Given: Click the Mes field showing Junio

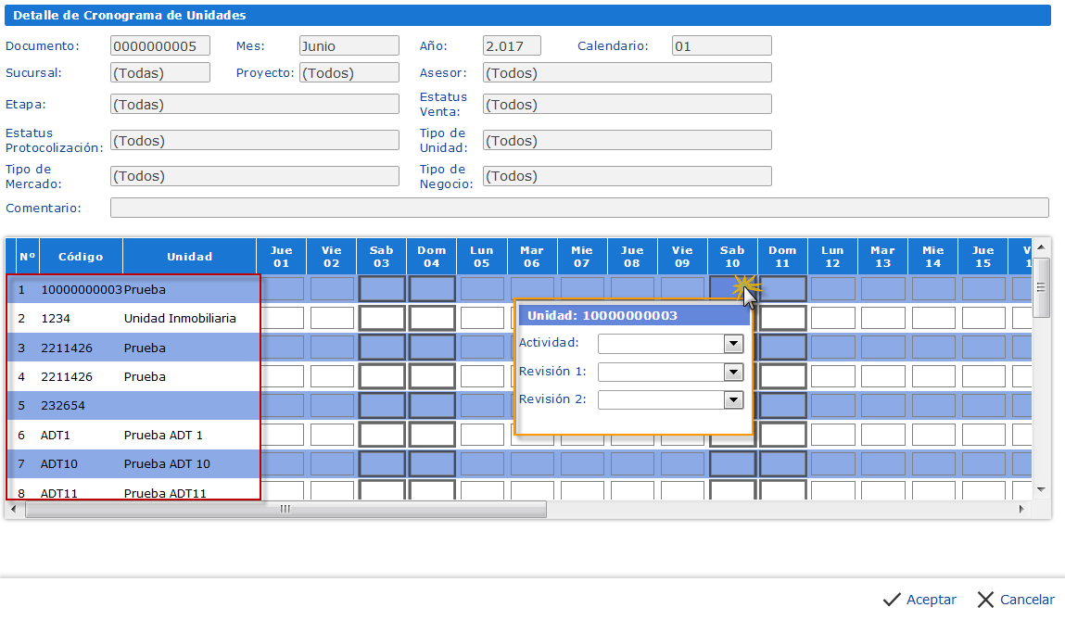Looking at the screenshot, I should [349, 46].
